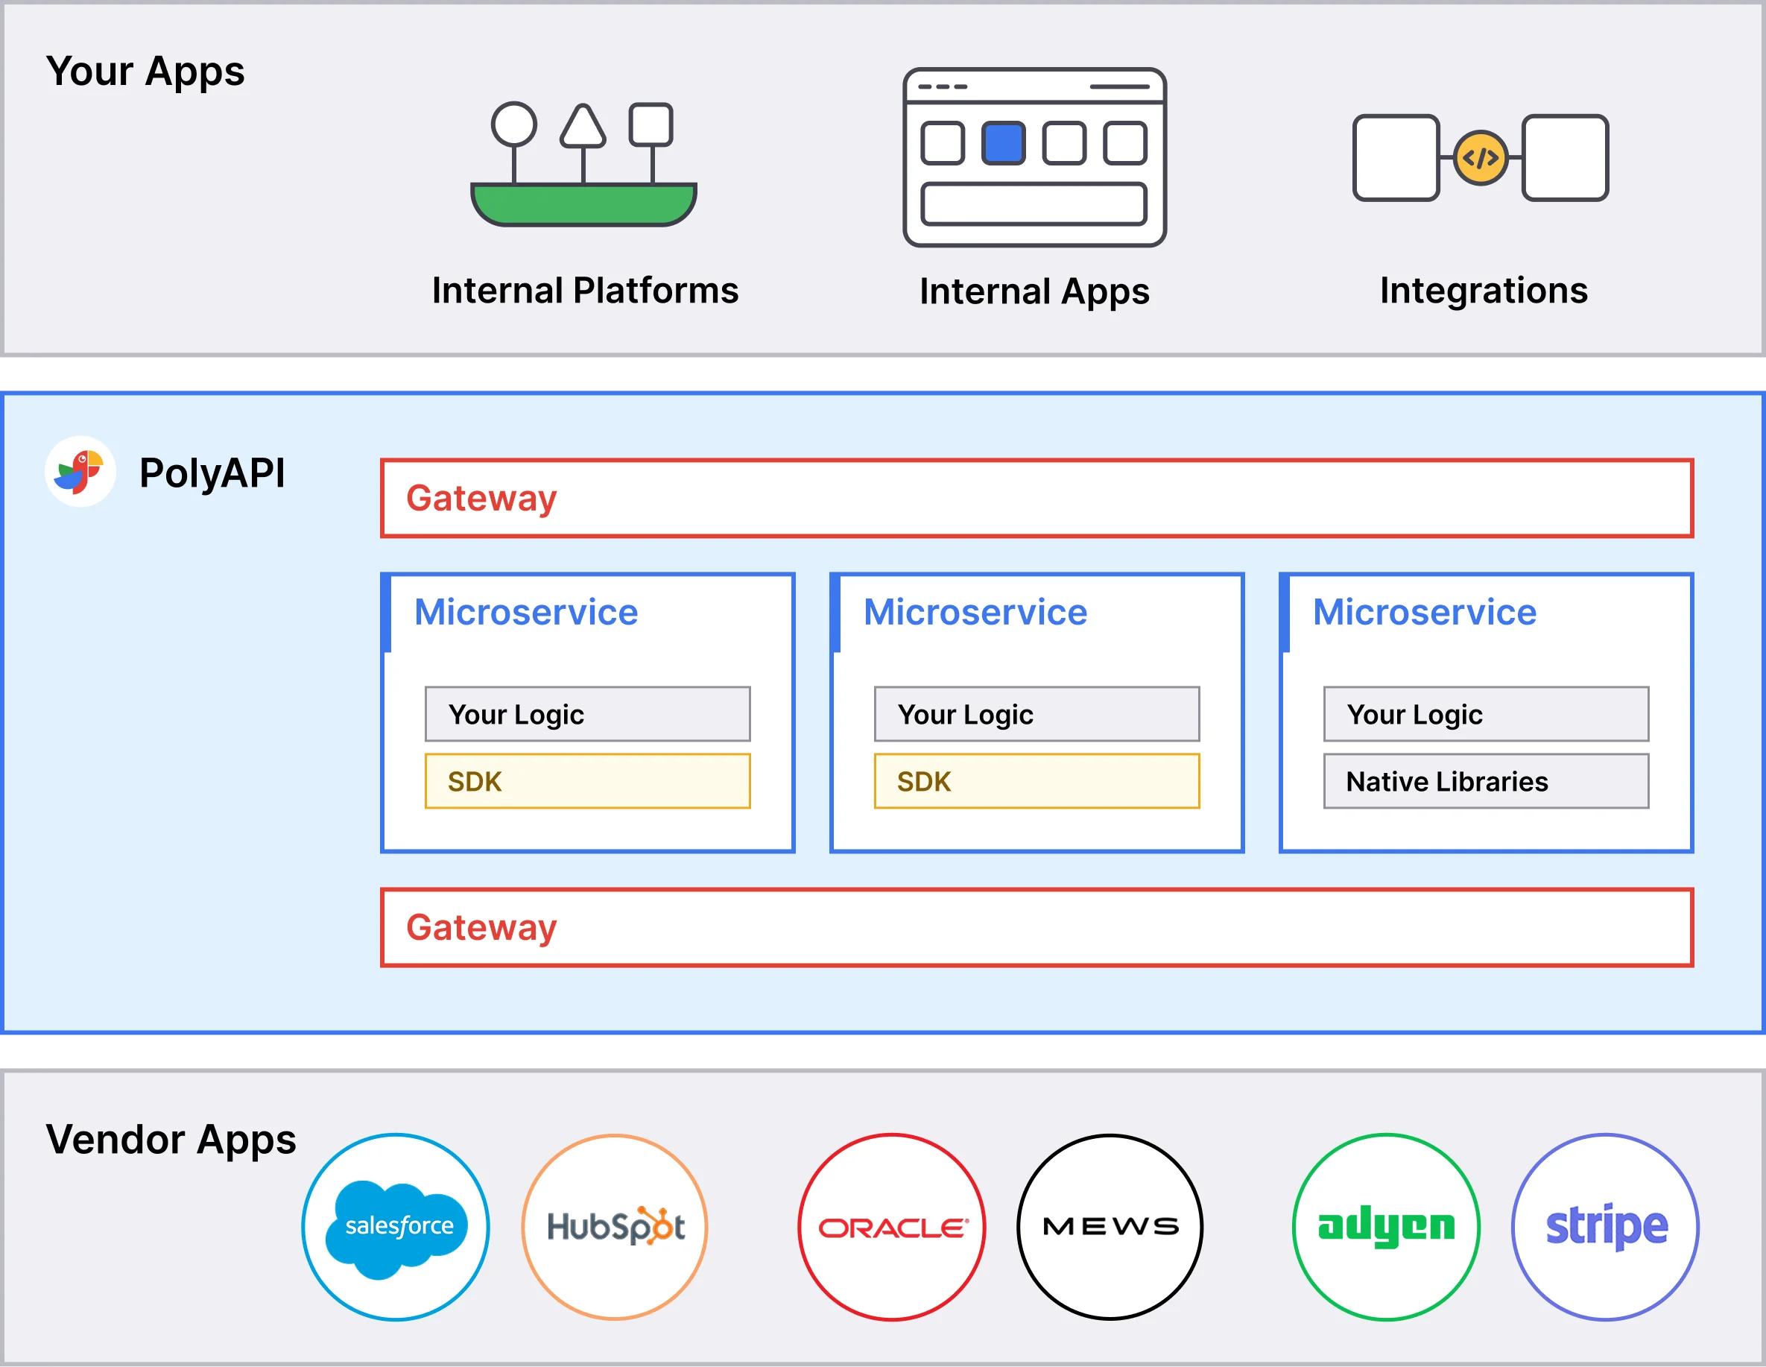Click the PolyAPI parrot logo
1766x1367 pixels.
[x=80, y=472]
